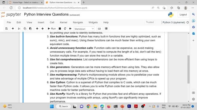Open the Widgets menu
The width and height of the screenshot is (197, 110).
(x=93, y=22)
